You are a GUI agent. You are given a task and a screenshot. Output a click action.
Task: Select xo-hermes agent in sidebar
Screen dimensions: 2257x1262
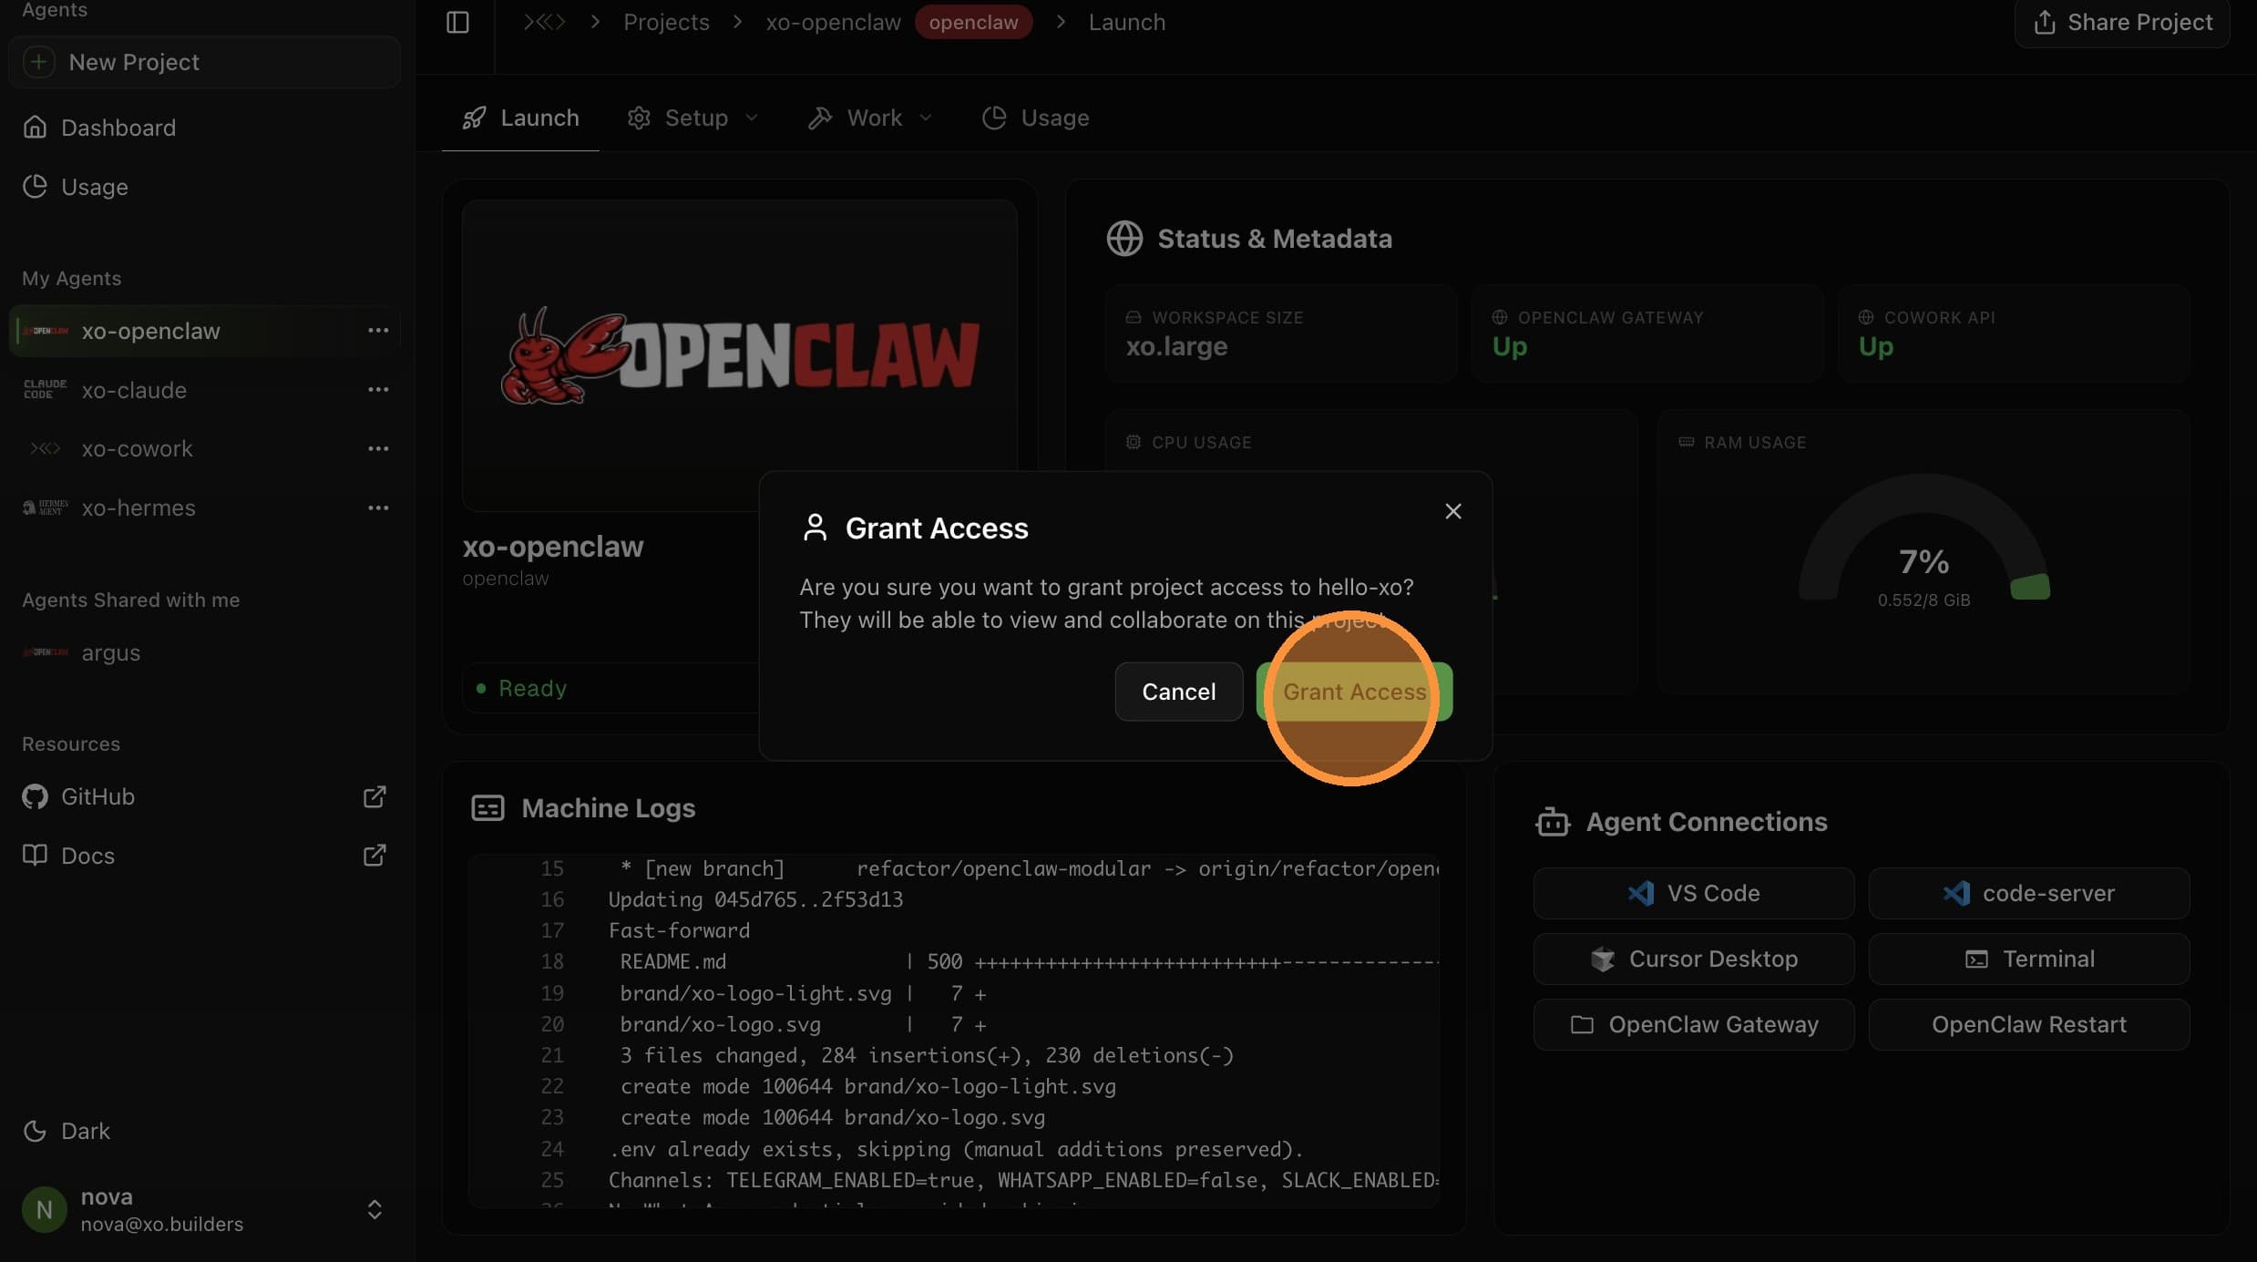point(204,508)
